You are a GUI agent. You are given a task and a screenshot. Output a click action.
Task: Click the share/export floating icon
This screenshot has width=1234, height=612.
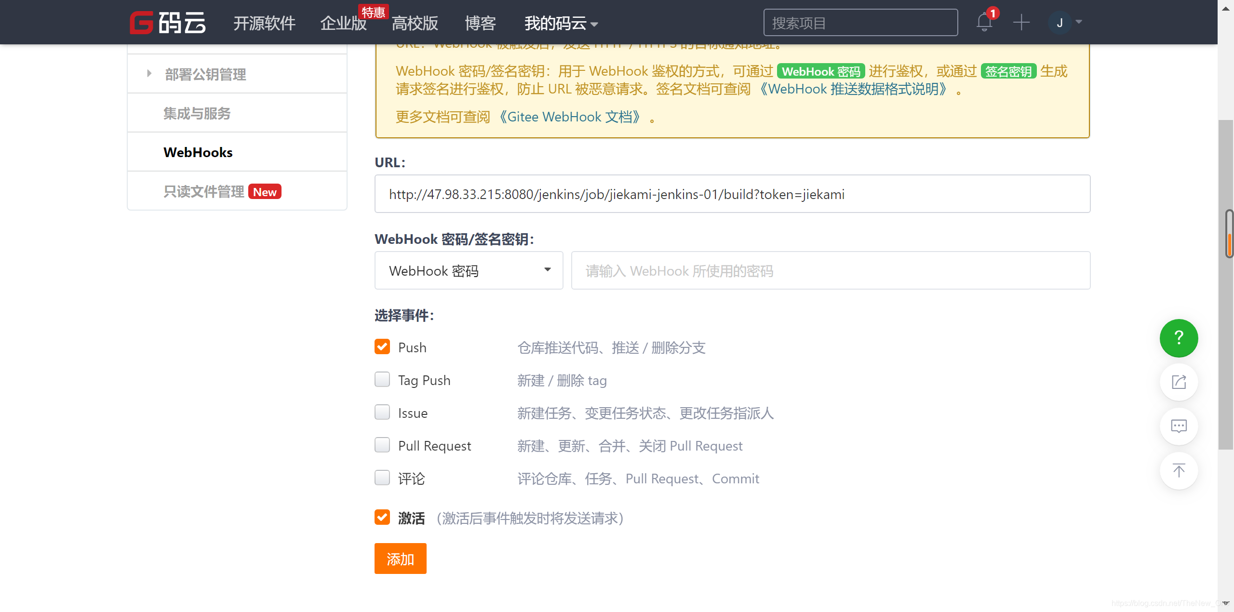[x=1179, y=382]
